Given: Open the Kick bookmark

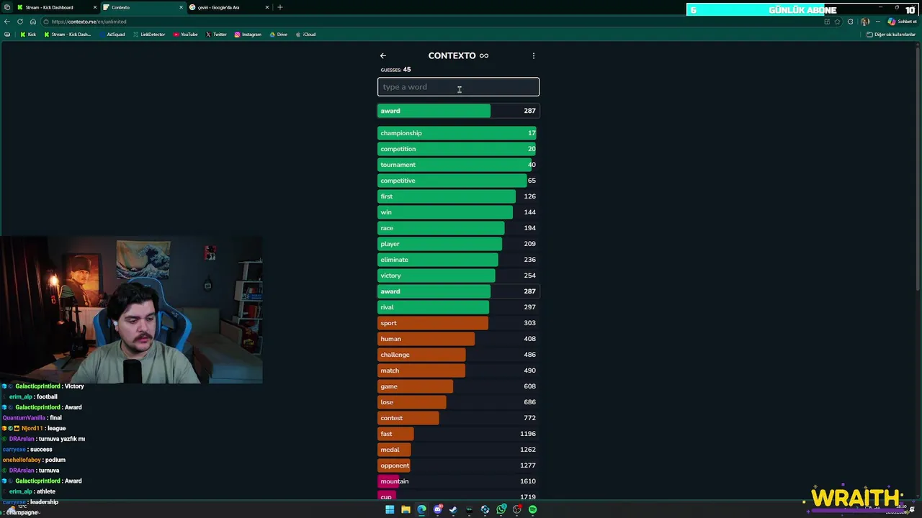Looking at the screenshot, I should coord(28,35).
